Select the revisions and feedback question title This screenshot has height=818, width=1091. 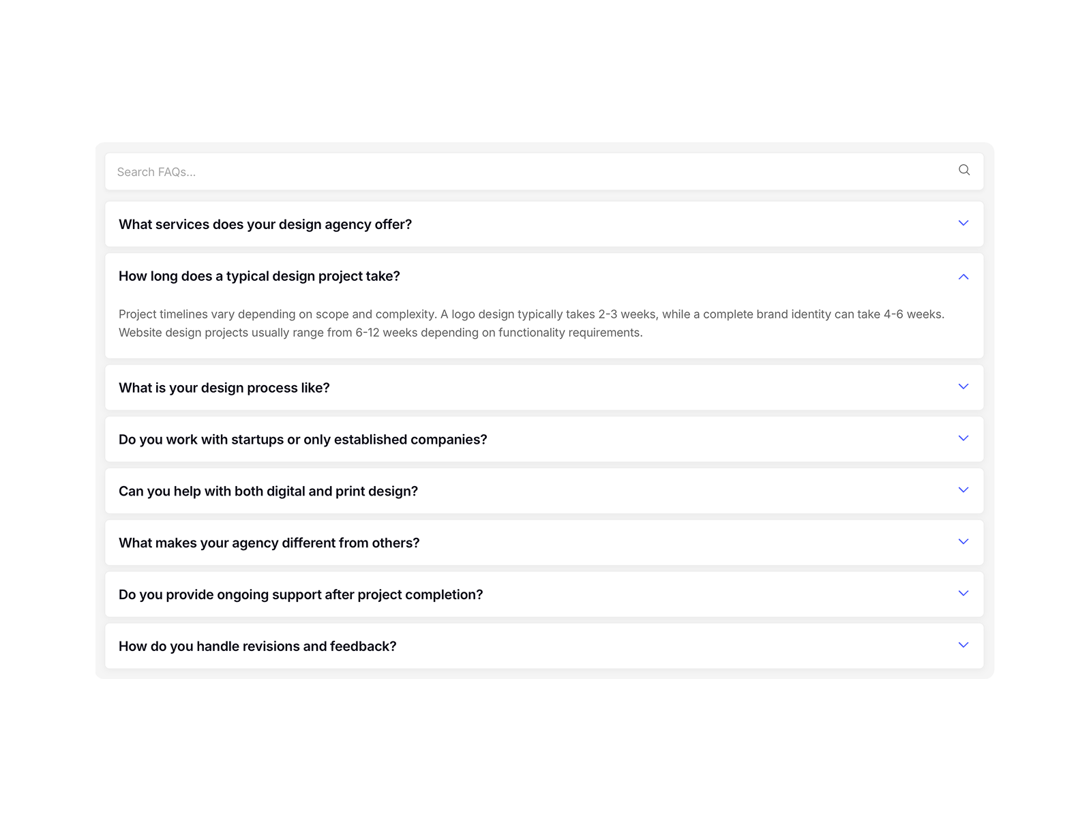tap(257, 646)
